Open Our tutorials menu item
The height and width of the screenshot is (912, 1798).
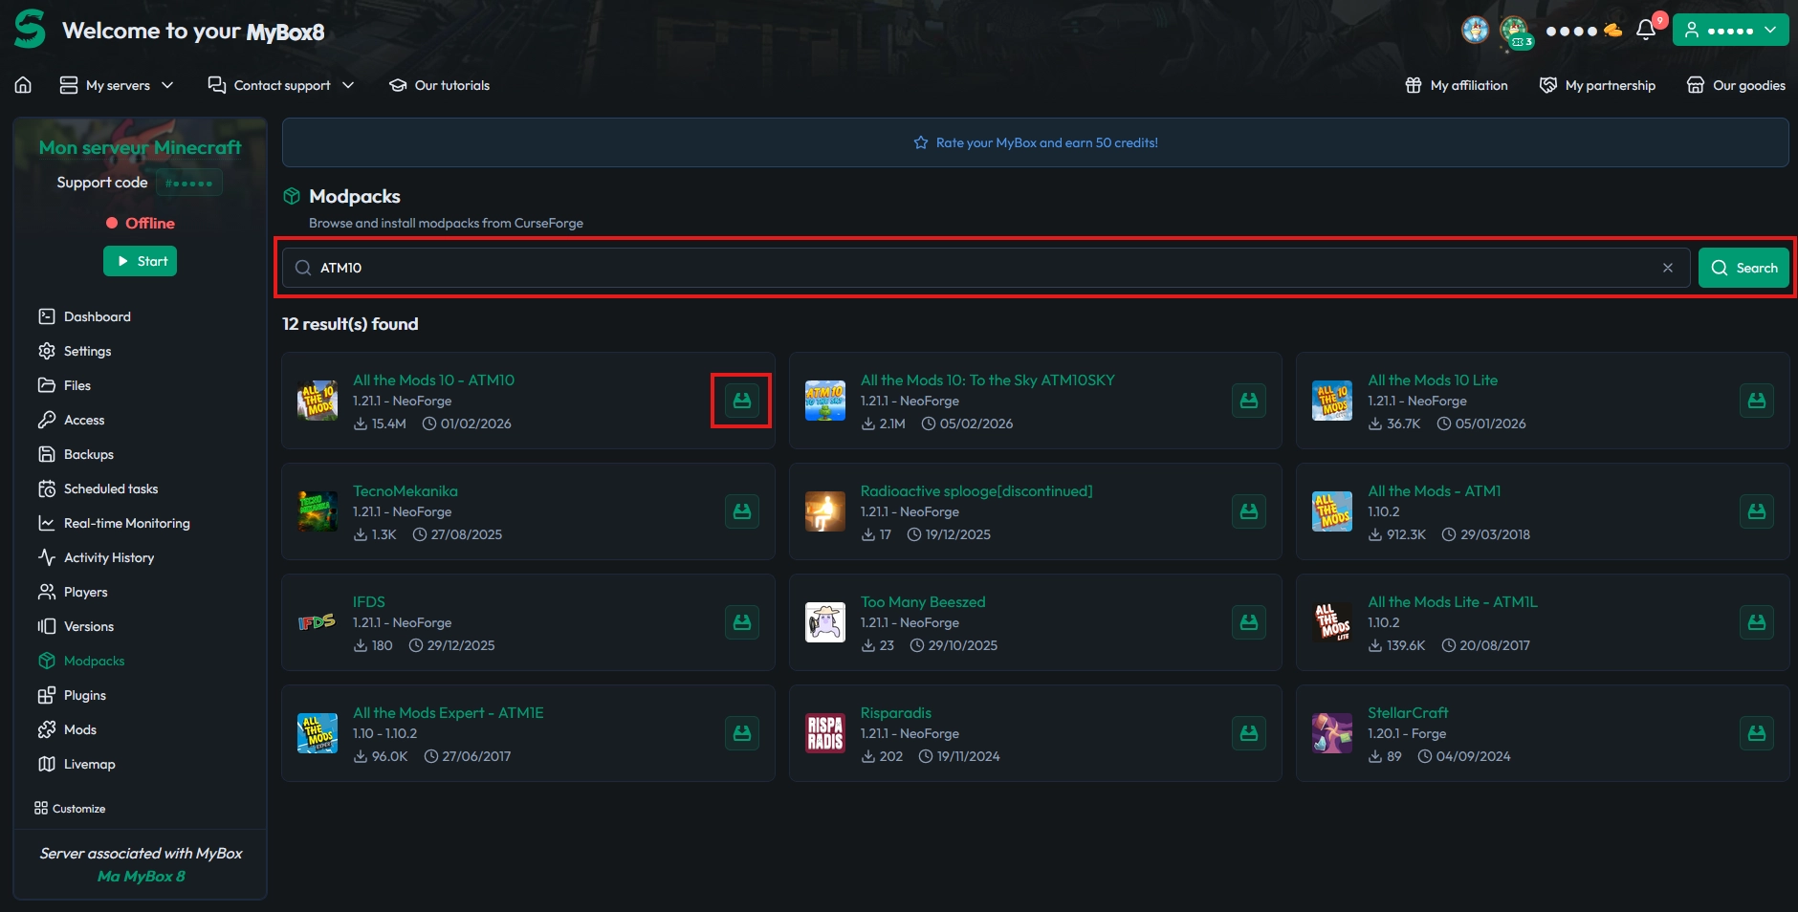[x=440, y=85]
